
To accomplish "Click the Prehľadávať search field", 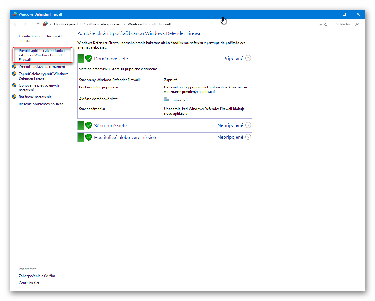I will [343, 24].
